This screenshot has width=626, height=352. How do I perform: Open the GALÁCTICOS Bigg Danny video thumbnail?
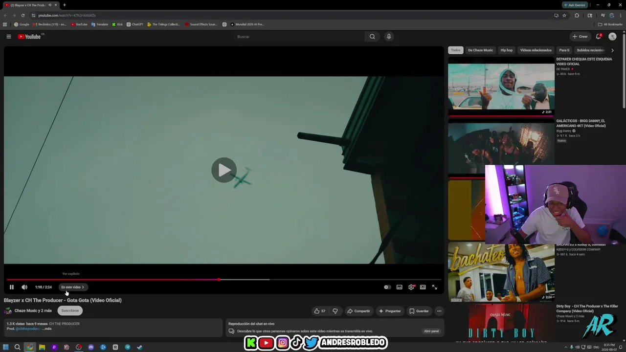(x=501, y=148)
